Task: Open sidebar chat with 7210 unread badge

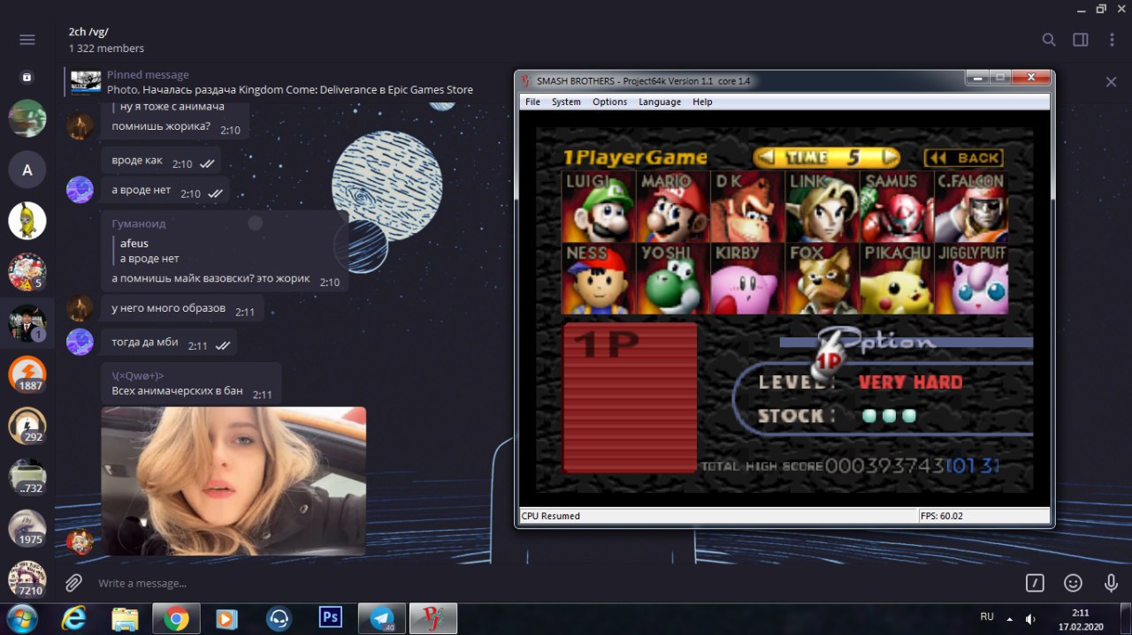Action: click(x=27, y=578)
